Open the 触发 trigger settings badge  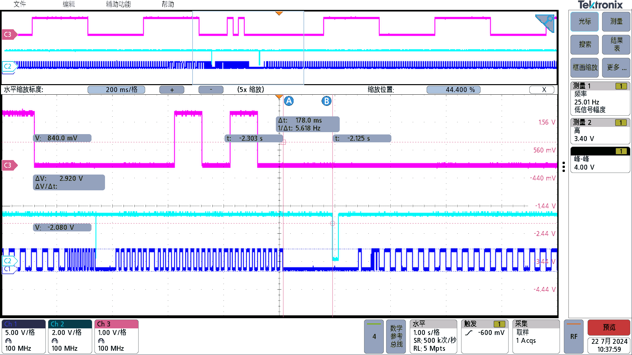click(485, 337)
